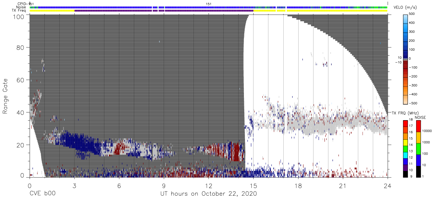
Task: Click the Noise row label at top left
Action: coord(21,7)
